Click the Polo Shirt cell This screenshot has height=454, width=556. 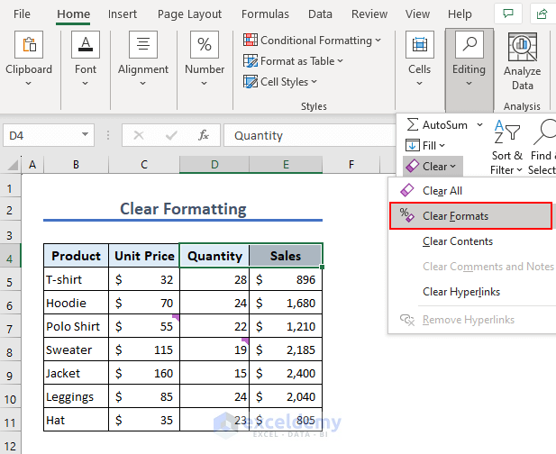click(x=76, y=326)
